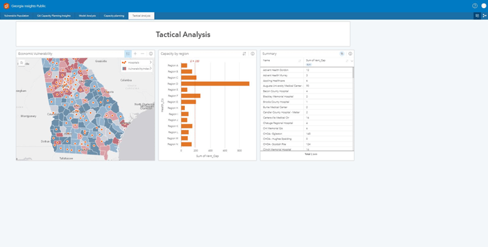Viewport: 488px width, 247px height.
Task: Select the Region K bar
Action: 187,126
